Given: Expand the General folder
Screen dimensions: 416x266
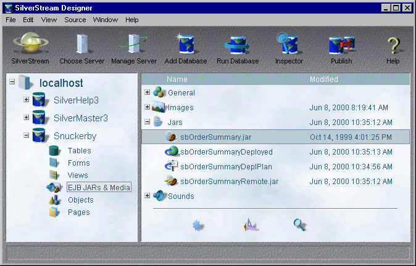Looking at the screenshot, I should coord(148,92).
